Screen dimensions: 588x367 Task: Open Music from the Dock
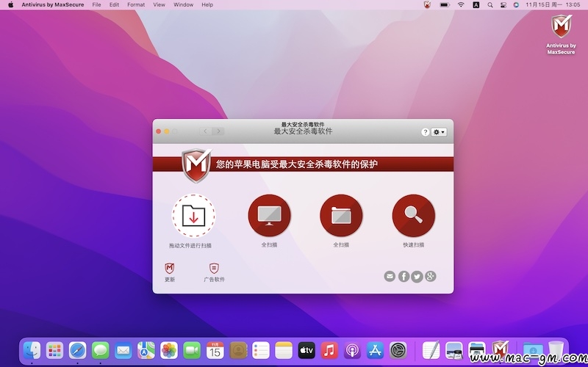coord(329,351)
